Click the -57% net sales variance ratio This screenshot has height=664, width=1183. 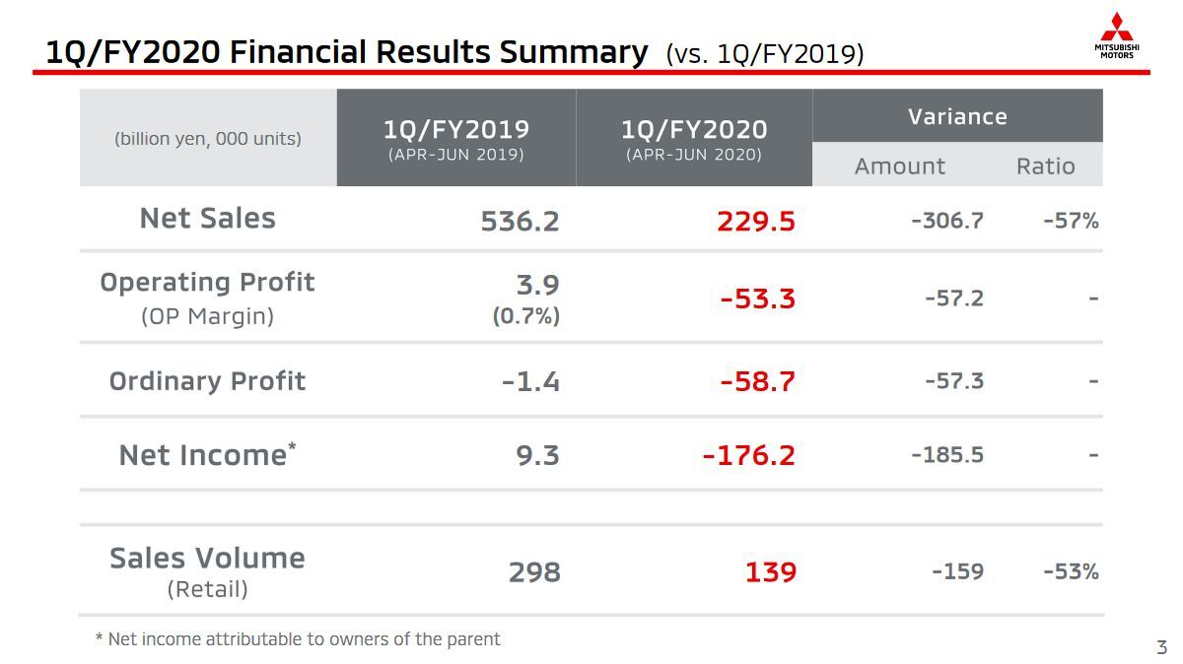pyautogui.click(x=1071, y=221)
